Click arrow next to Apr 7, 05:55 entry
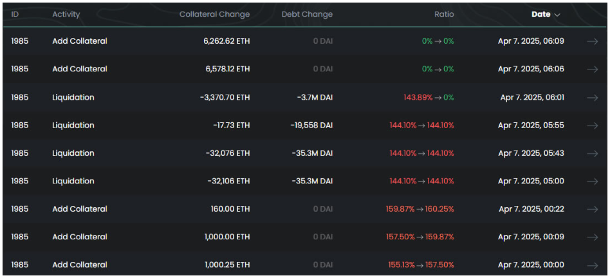Image resolution: width=610 pixels, height=278 pixels. point(592,125)
